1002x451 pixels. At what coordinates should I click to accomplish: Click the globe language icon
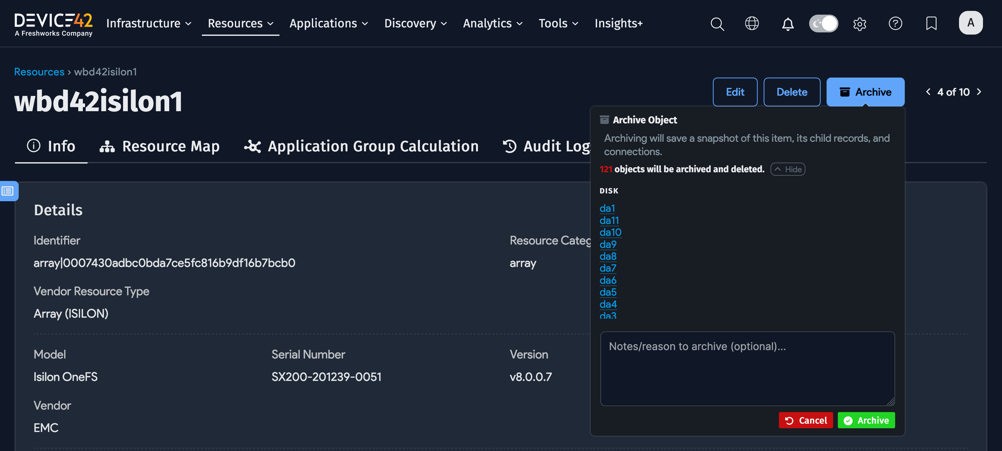(751, 24)
